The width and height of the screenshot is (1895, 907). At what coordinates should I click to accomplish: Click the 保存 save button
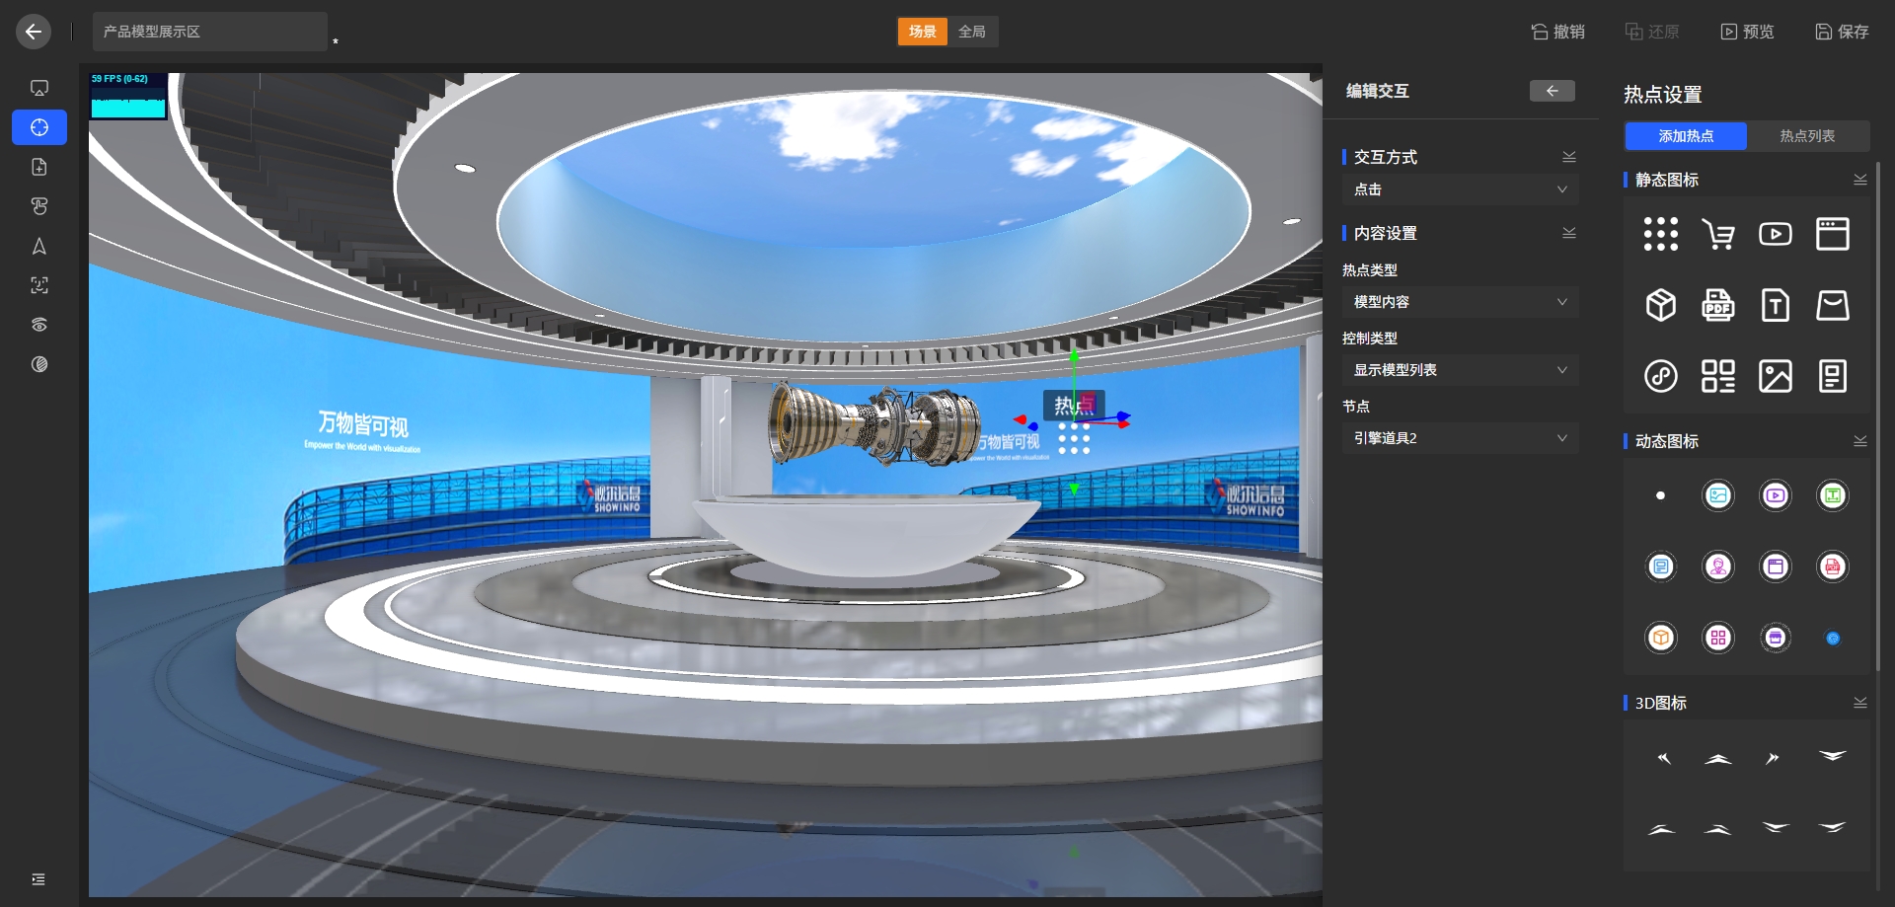[x=1842, y=32]
